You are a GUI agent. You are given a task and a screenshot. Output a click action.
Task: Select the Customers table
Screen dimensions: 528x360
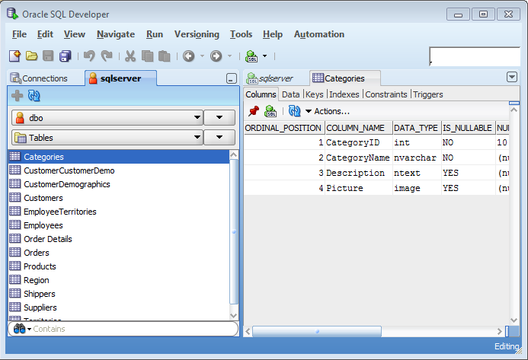119,198
